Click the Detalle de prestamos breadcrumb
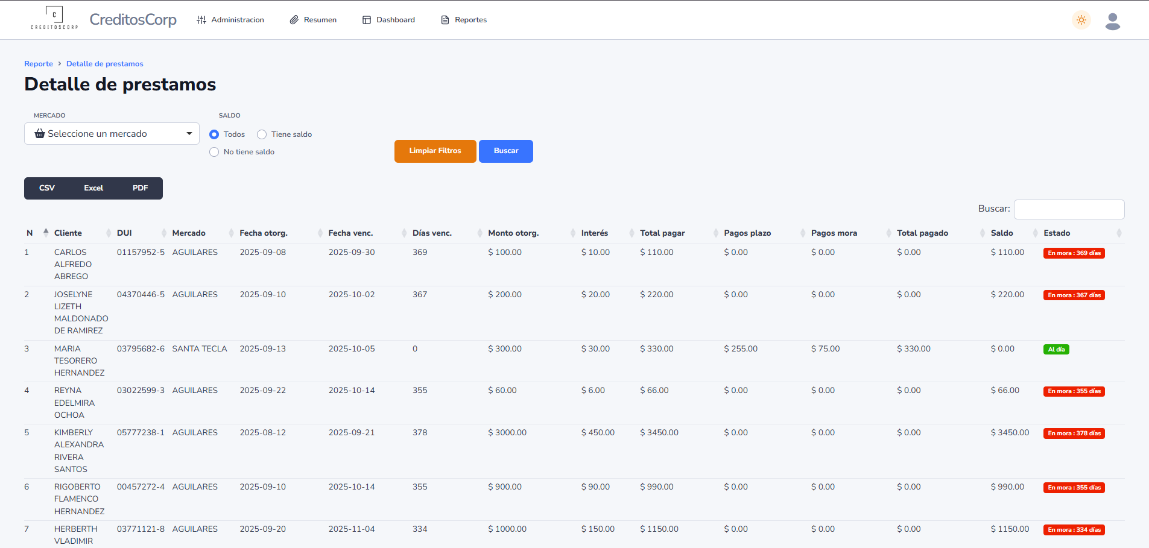 (x=105, y=64)
